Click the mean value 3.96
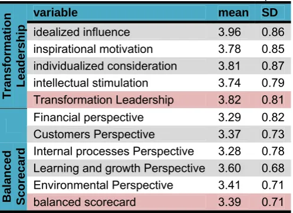The image size is (293, 213). point(229,32)
